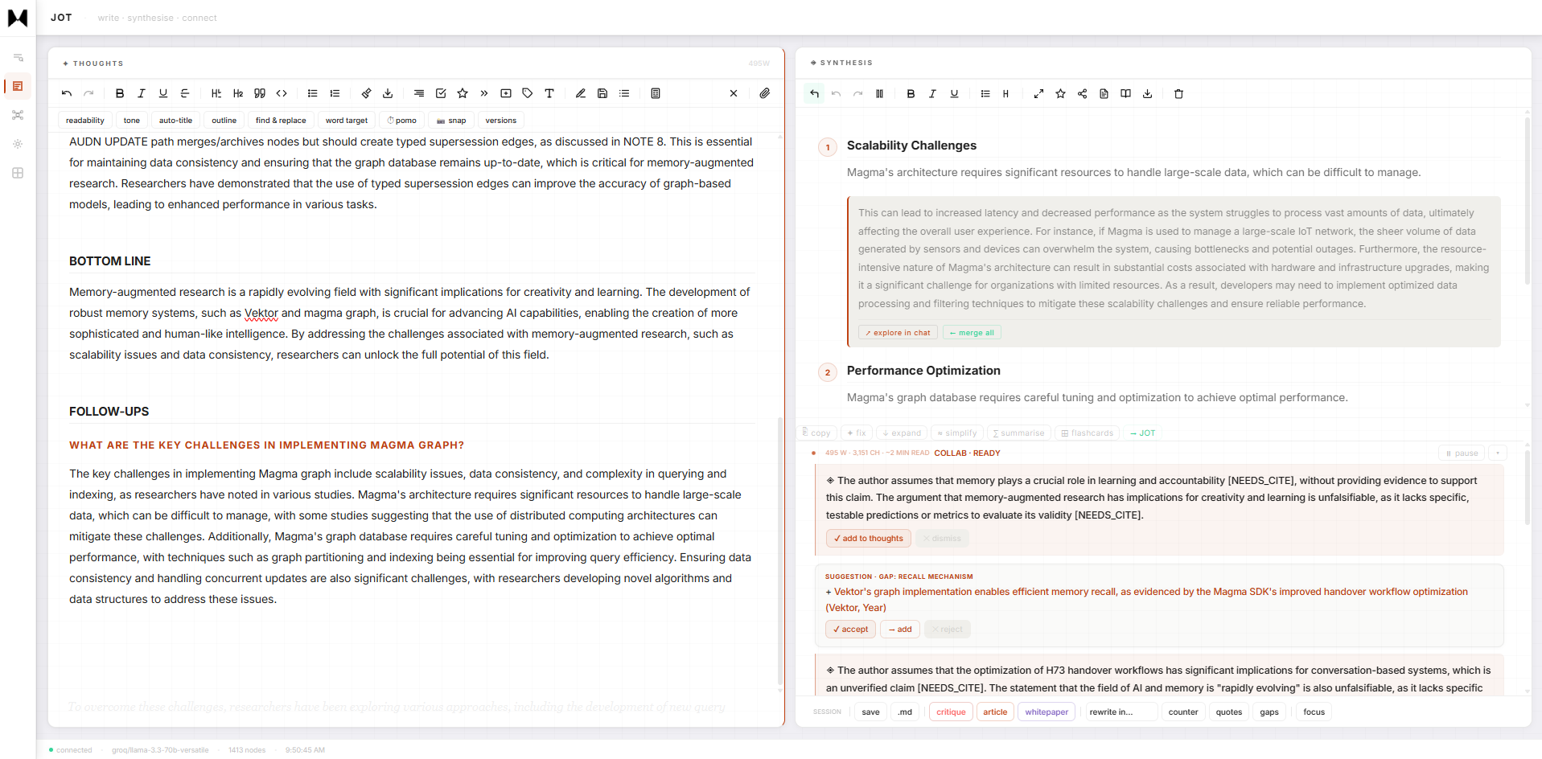Pause the collab session

1462,453
